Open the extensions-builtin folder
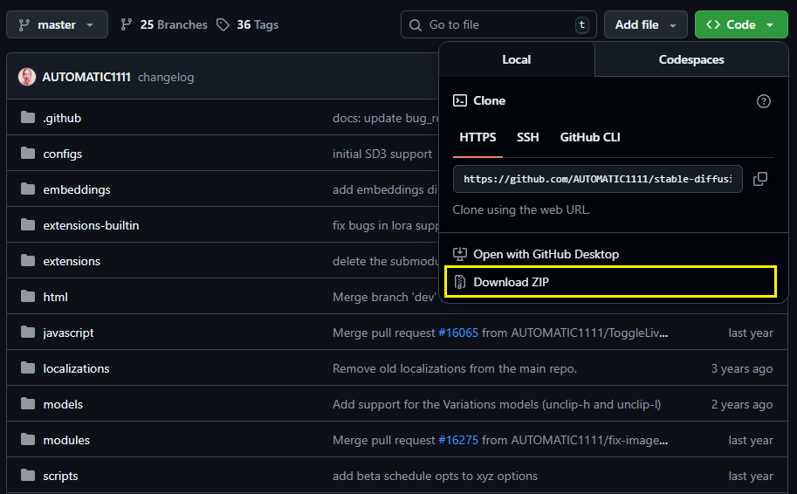The width and height of the screenshot is (797, 494). click(x=91, y=225)
